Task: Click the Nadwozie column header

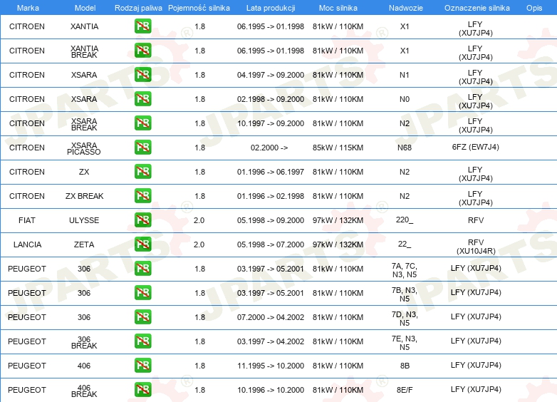Action: pyautogui.click(x=406, y=8)
